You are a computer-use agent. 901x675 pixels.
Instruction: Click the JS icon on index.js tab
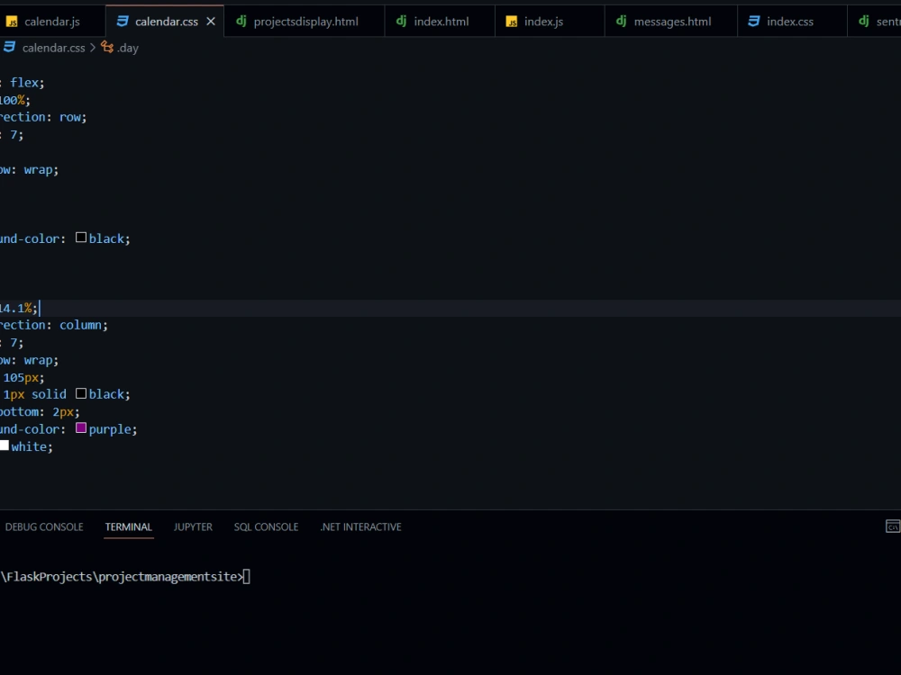[512, 22]
